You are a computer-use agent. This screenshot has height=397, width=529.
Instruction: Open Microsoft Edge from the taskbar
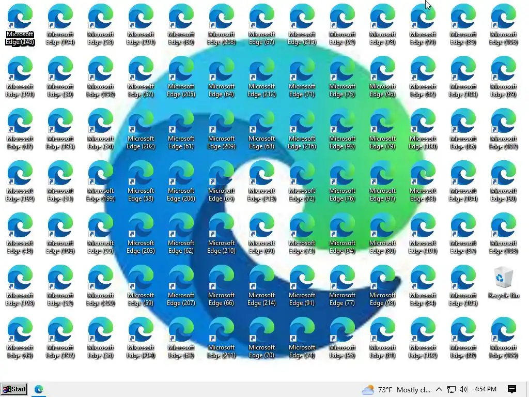coord(39,389)
